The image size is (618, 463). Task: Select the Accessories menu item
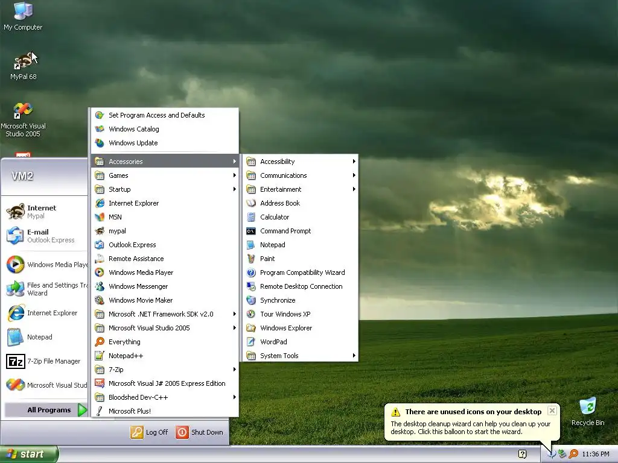click(165, 162)
